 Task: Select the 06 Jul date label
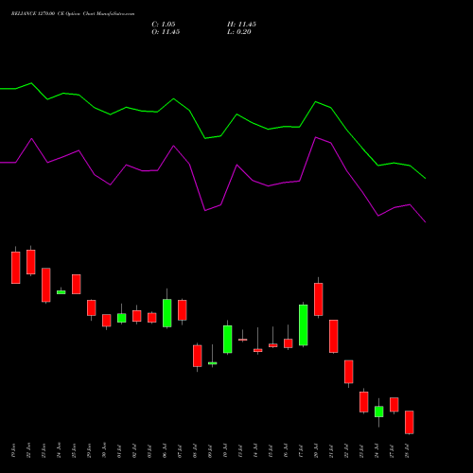(x=165, y=450)
